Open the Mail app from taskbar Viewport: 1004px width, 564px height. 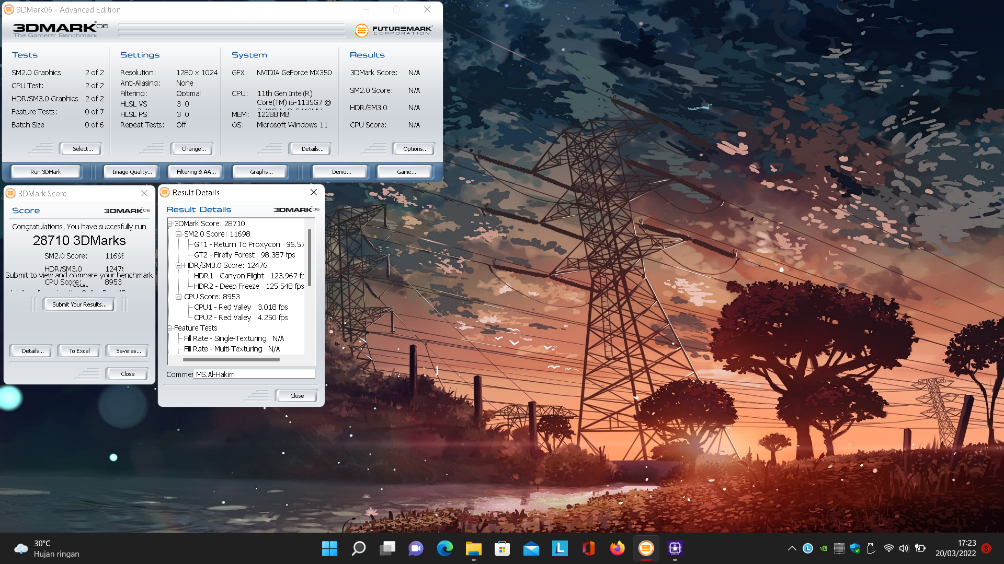coord(531,548)
